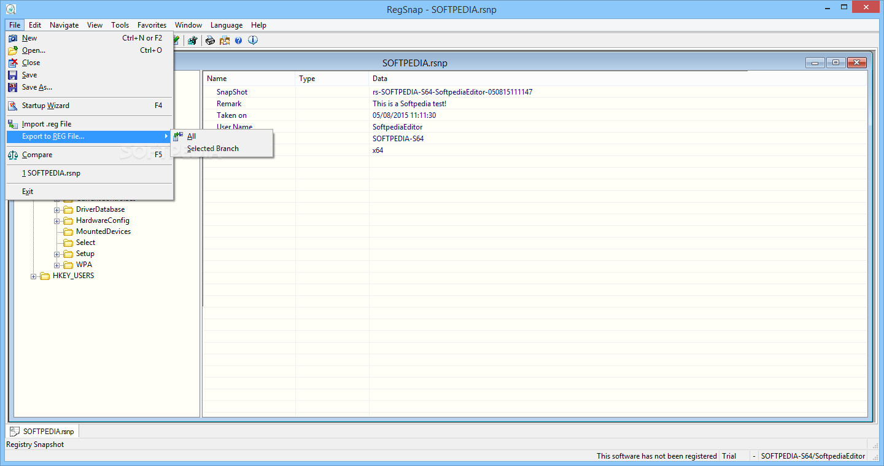Image resolution: width=884 pixels, height=466 pixels.
Task: Click the teal registry cube toolbar icon
Action: coord(193,41)
